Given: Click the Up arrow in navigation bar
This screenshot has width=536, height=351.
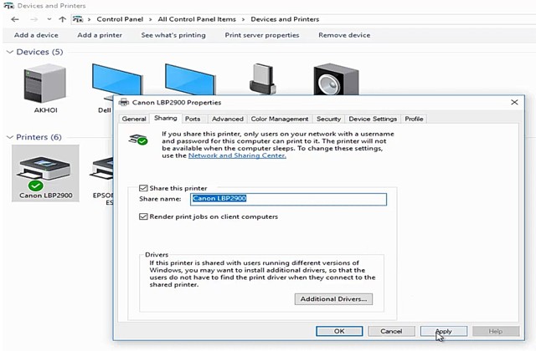Looking at the screenshot, I should 62,19.
